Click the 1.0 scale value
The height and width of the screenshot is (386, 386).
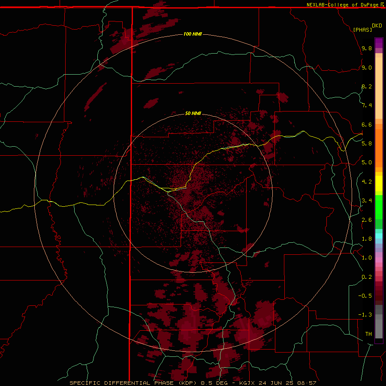[367, 258]
